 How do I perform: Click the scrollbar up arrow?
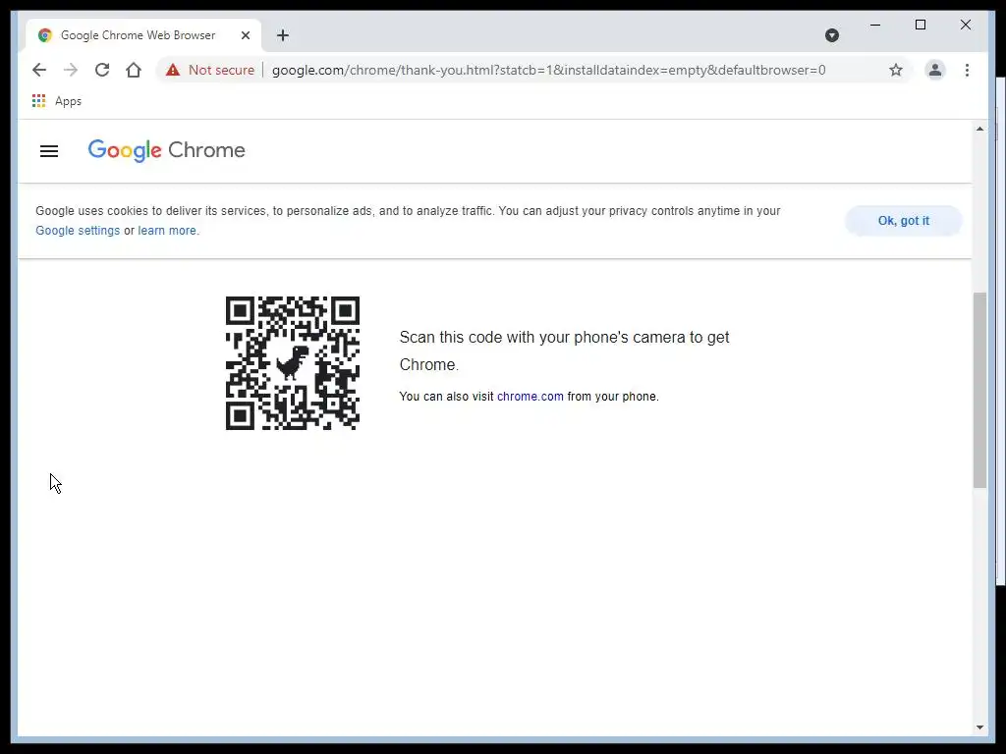pyautogui.click(x=979, y=129)
